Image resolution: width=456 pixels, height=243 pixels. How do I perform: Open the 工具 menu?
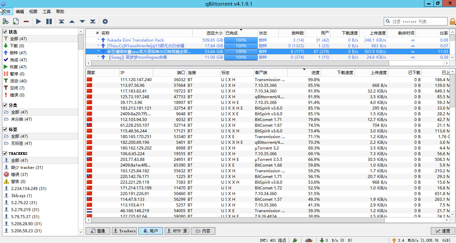pyautogui.click(x=47, y=11)
